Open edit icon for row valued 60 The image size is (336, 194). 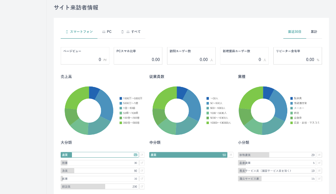pyautogui.click(x=142, y=171)
